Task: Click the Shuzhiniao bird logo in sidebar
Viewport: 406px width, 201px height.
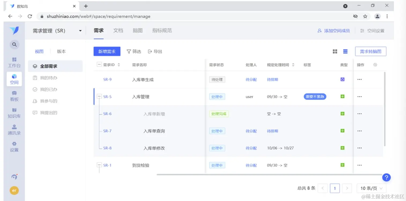Action: (14, 30)
